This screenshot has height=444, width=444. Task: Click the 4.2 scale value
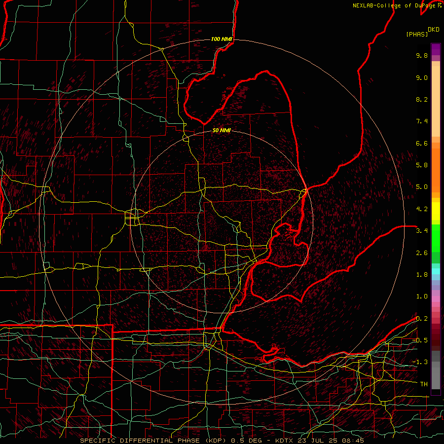422,209
